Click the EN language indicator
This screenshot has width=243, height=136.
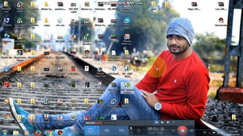click(205, 133)
